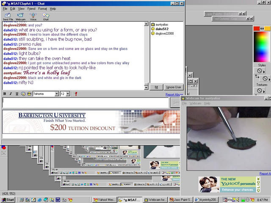
Task: Click the Yahoo! Personals ad banner
Action: 229,184
